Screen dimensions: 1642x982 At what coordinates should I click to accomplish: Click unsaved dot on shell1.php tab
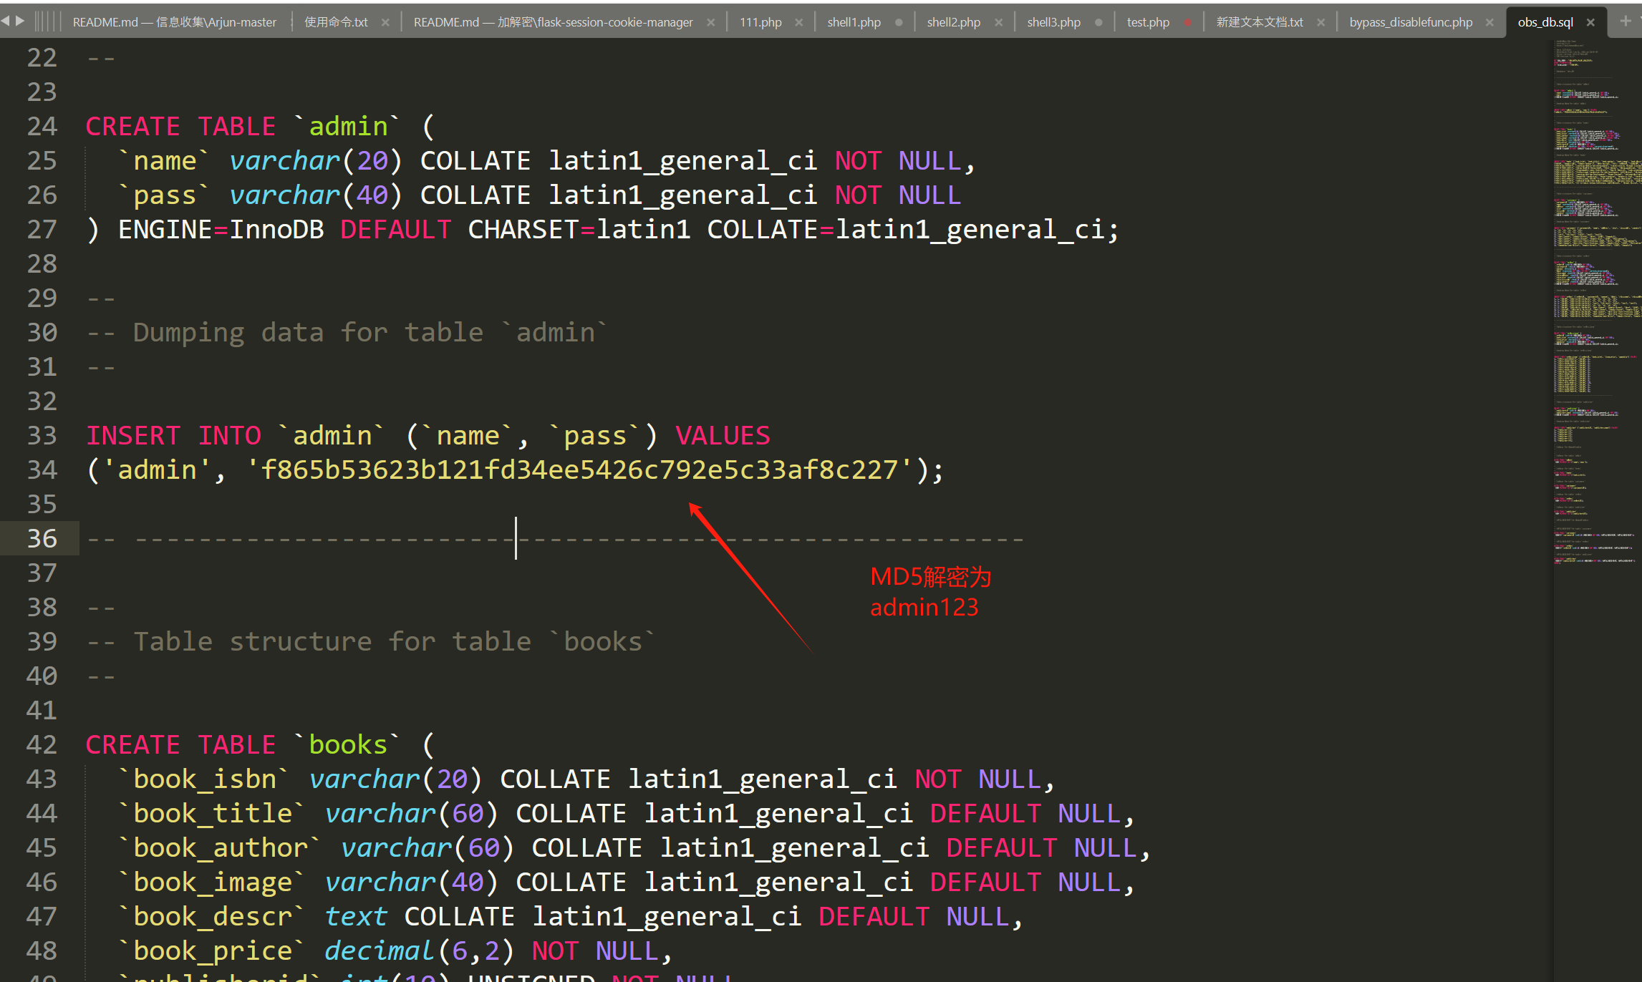click(x=899, y=22)
